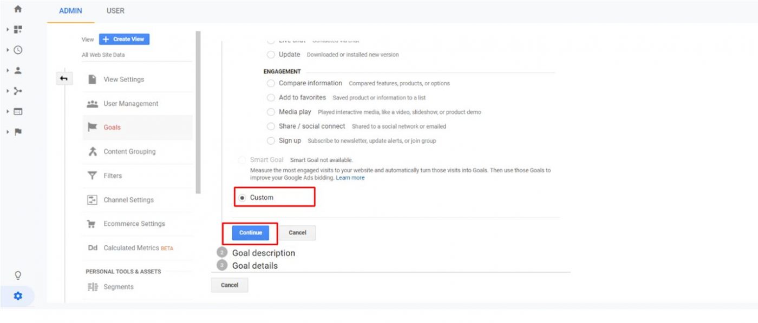
Task: Open the Learn more link about Smart Goals
Action: coord(350,177)
